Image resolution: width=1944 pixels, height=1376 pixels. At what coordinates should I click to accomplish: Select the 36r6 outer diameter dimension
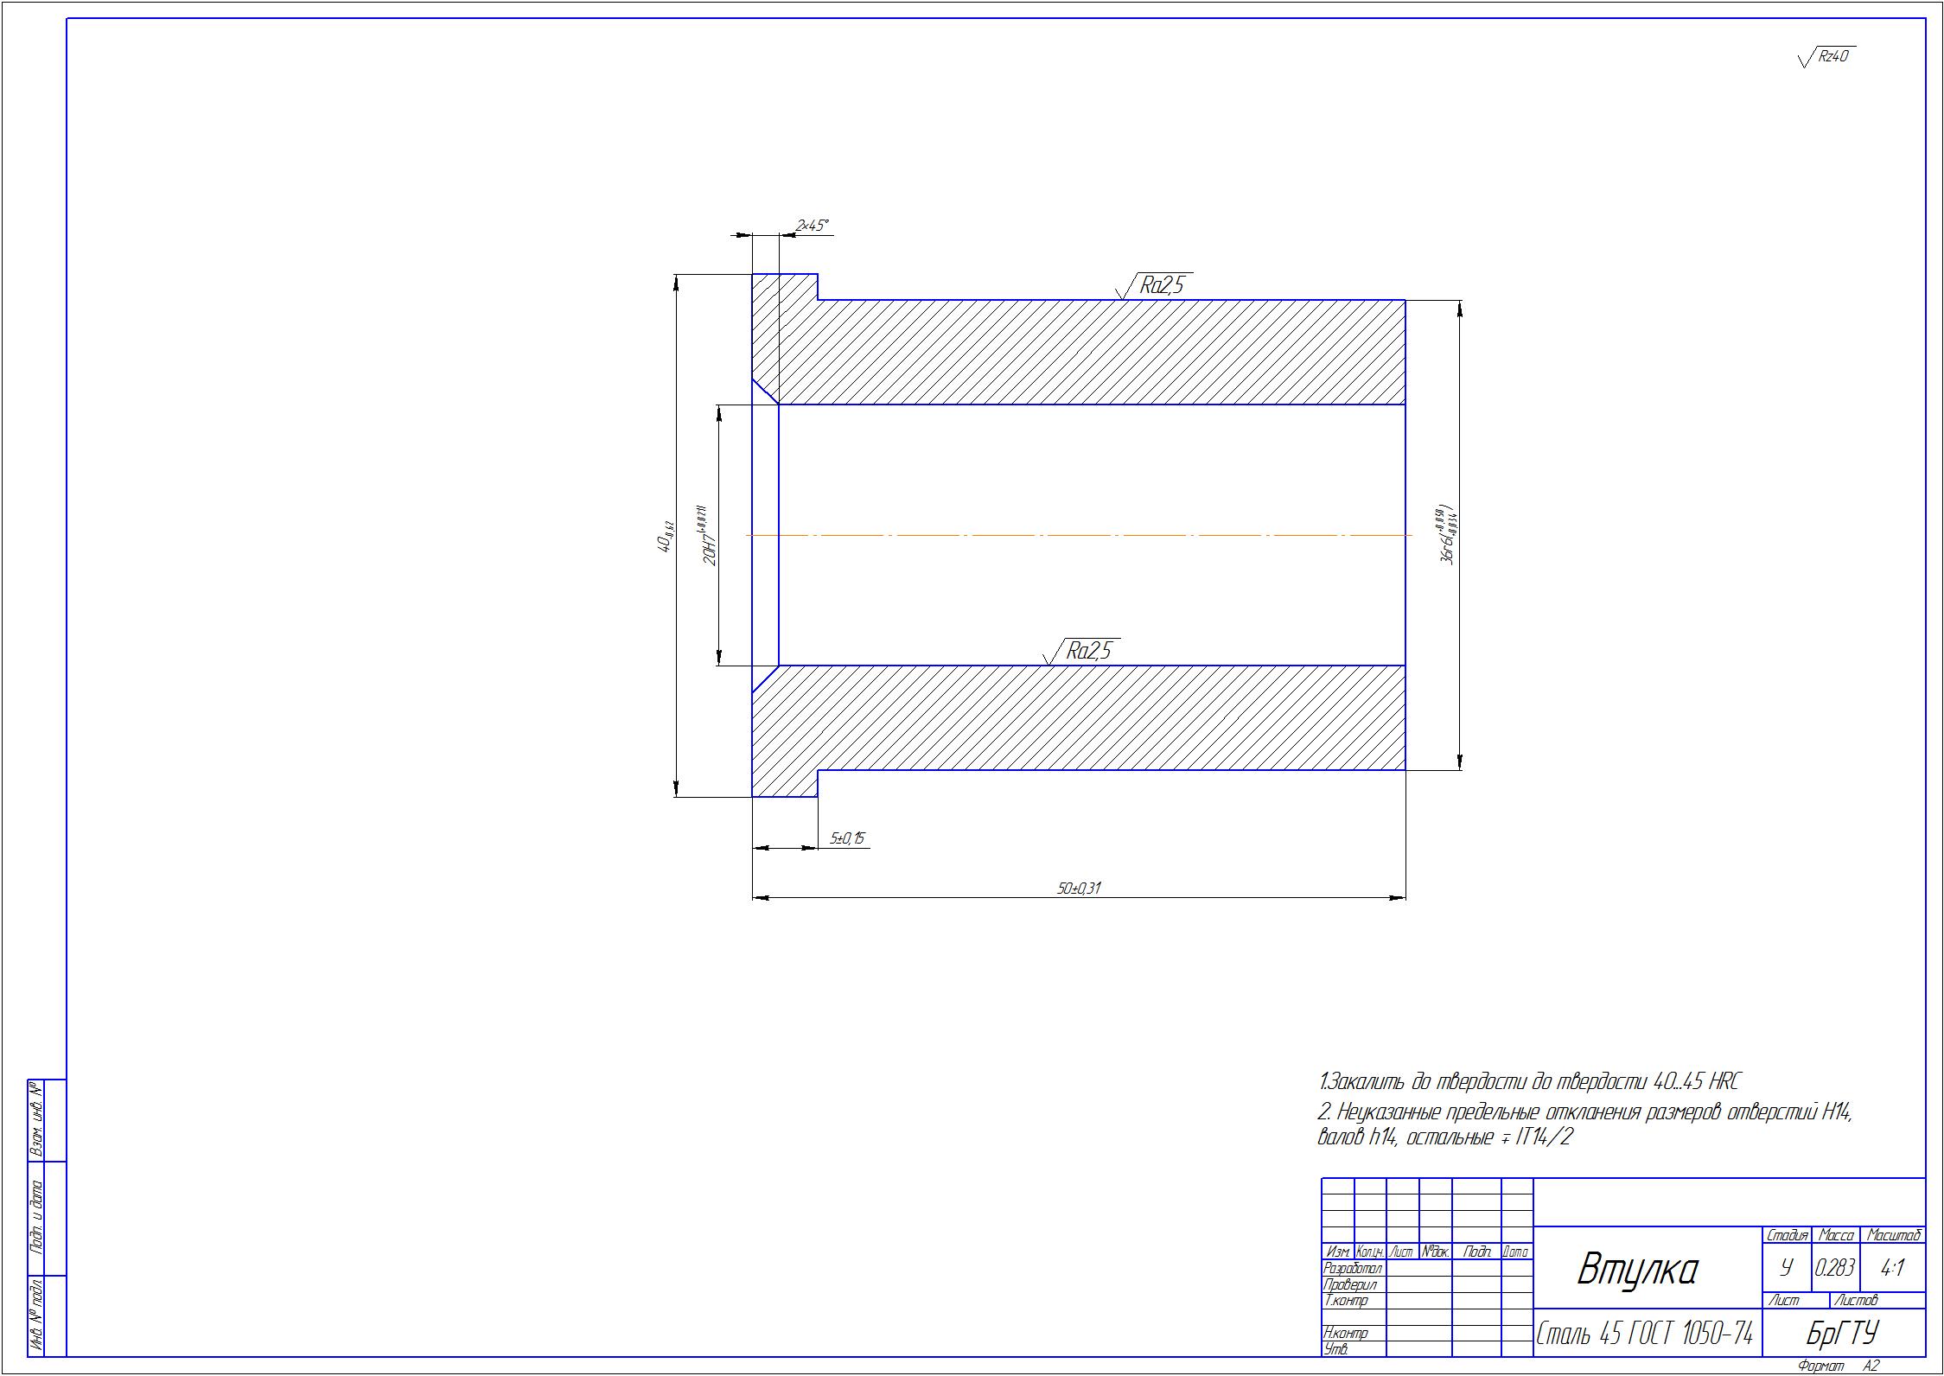click(x=1448, y=535)
